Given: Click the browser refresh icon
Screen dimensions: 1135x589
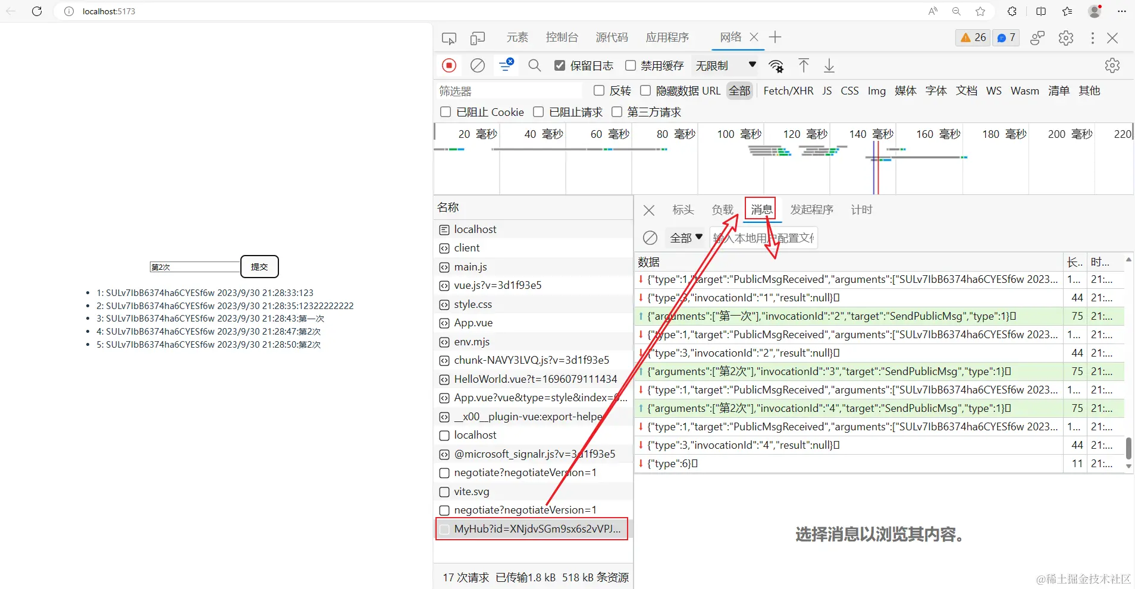Looking at the screenshot, I should pos(37,11).
